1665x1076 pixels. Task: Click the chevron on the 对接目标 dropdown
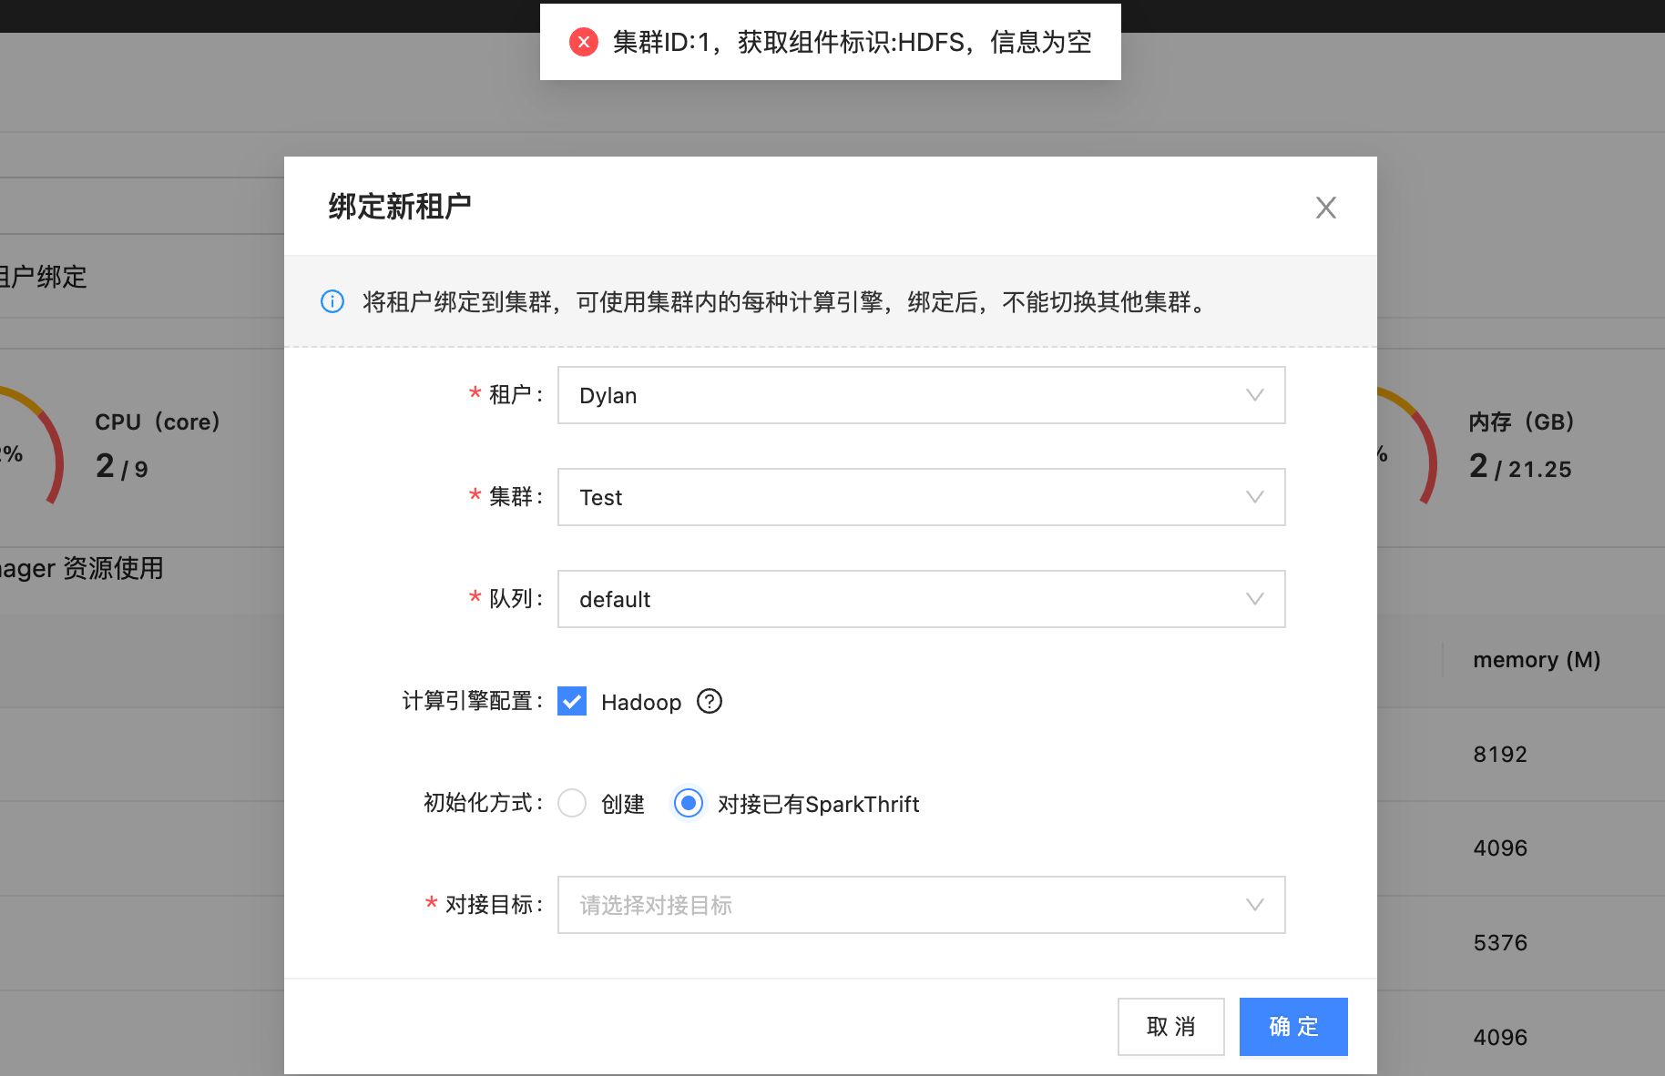[1255, 905]
